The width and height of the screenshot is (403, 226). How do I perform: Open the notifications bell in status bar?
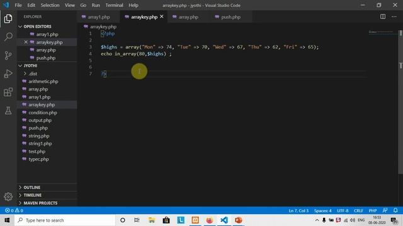click(x=395, y=210)
